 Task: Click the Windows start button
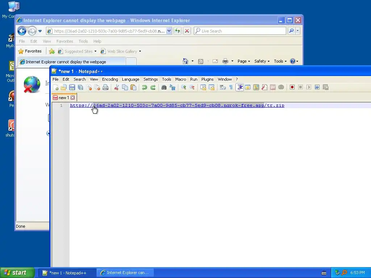coord(17,273)
